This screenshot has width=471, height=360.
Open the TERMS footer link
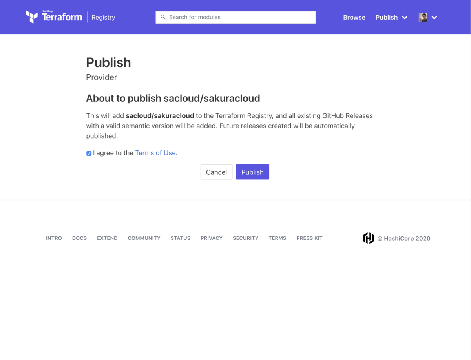coord(277,238)
